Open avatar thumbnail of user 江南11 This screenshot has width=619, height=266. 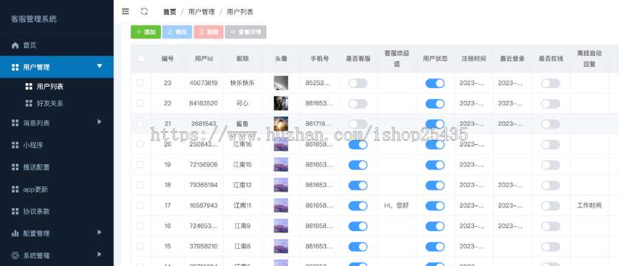pyautogui.click(x=281, y=206)
